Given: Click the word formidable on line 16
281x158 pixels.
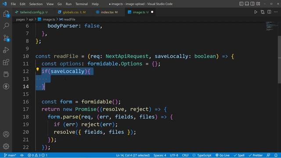Looking at the screenshot, I should (x=97, y=102).
